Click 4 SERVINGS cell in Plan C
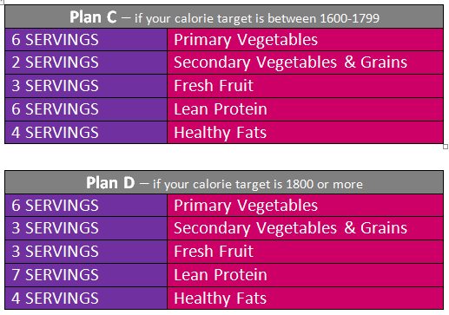Image resolution: width=449 pixels, height=315 pixels. click(86, 133)
